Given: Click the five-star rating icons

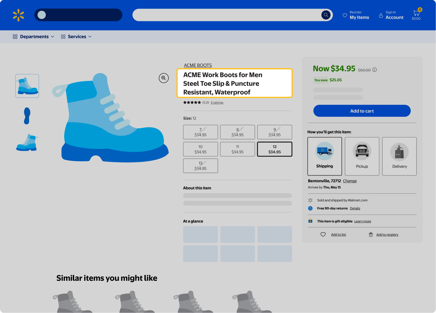Looking at the screenshot, I should pyautogui.click(x=192, y=102).
